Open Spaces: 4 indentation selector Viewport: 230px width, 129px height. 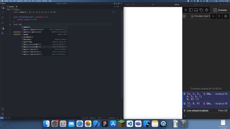[93, 118]
